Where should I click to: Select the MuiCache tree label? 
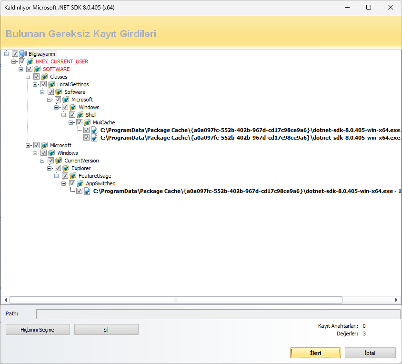click(x=104, y=122)
